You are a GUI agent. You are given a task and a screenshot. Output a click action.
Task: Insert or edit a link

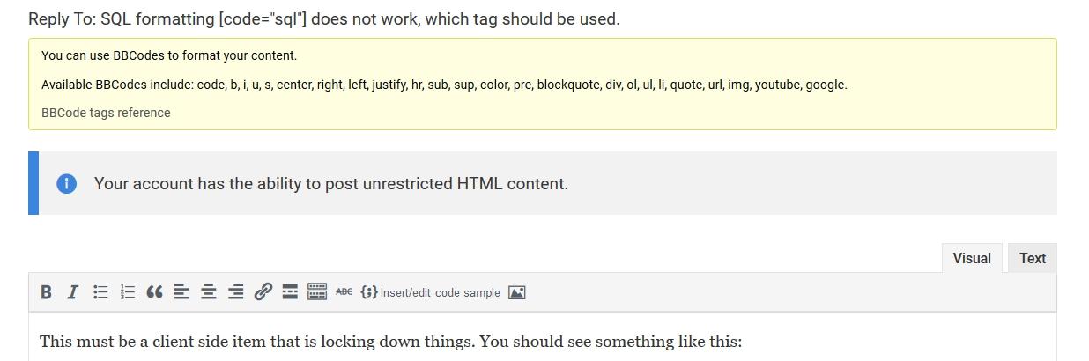[263, 292]
